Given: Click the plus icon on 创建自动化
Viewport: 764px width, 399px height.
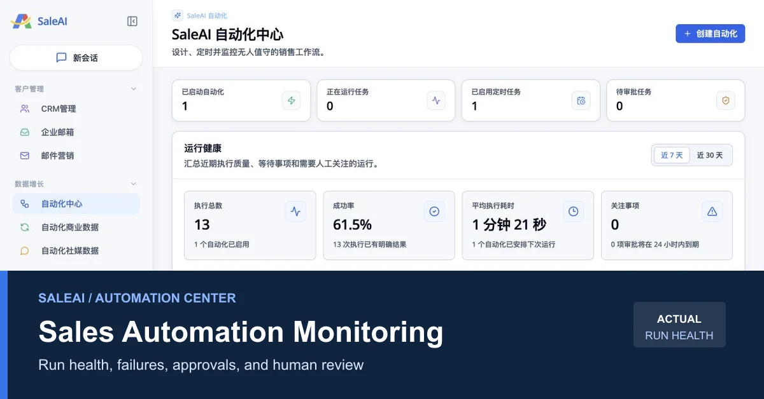Looking at the screenshot, I should click(x=687, y=34).
